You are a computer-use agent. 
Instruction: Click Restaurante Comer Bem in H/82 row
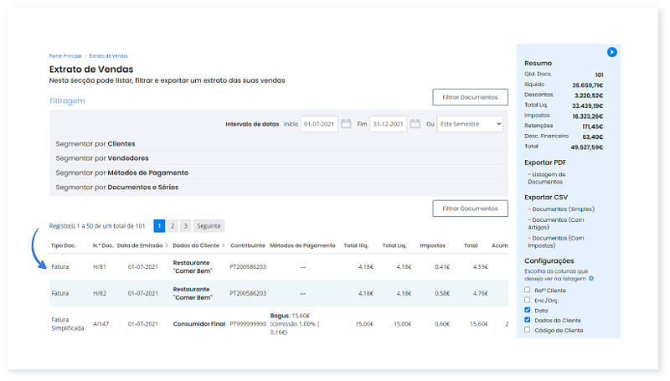tap(193, 293)
